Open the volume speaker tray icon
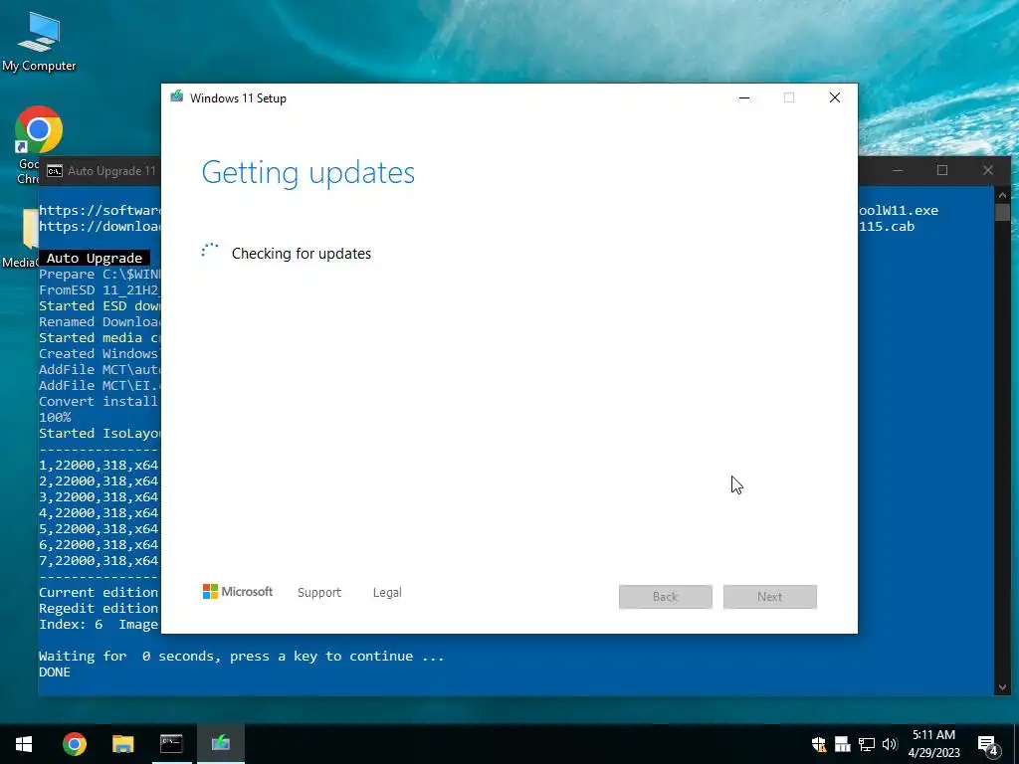1019x764 pixels. pos(890,744)
